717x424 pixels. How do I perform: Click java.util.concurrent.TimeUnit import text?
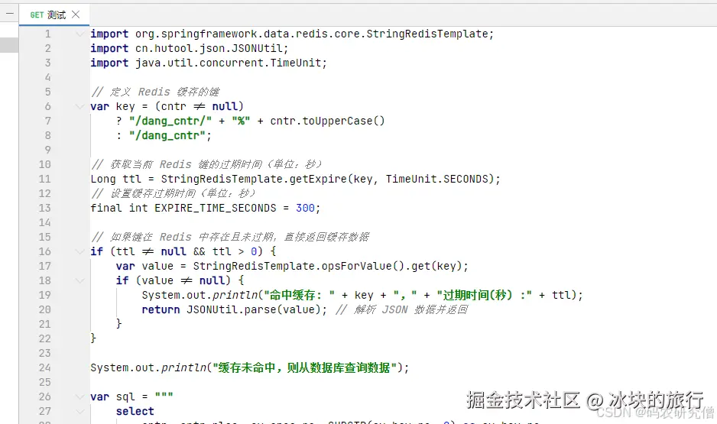point(231,63)
